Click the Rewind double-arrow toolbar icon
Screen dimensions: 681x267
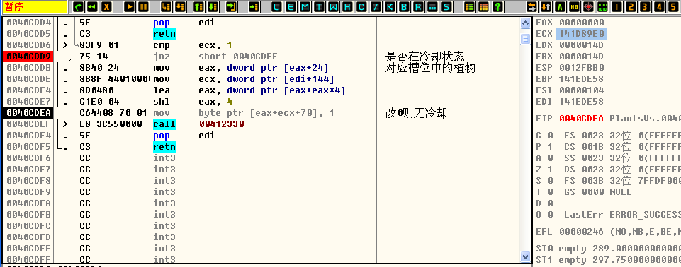[x=93, y=6]
